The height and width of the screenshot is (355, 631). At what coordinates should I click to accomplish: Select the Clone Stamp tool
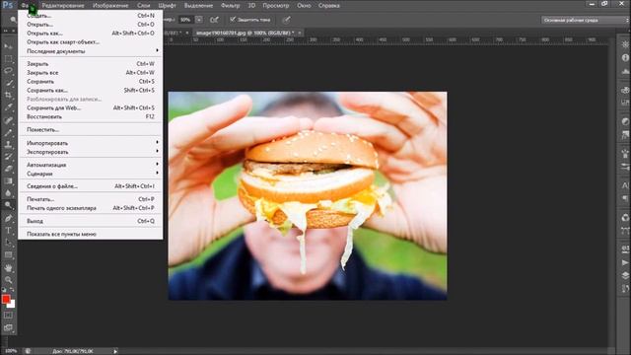(8, 144)
